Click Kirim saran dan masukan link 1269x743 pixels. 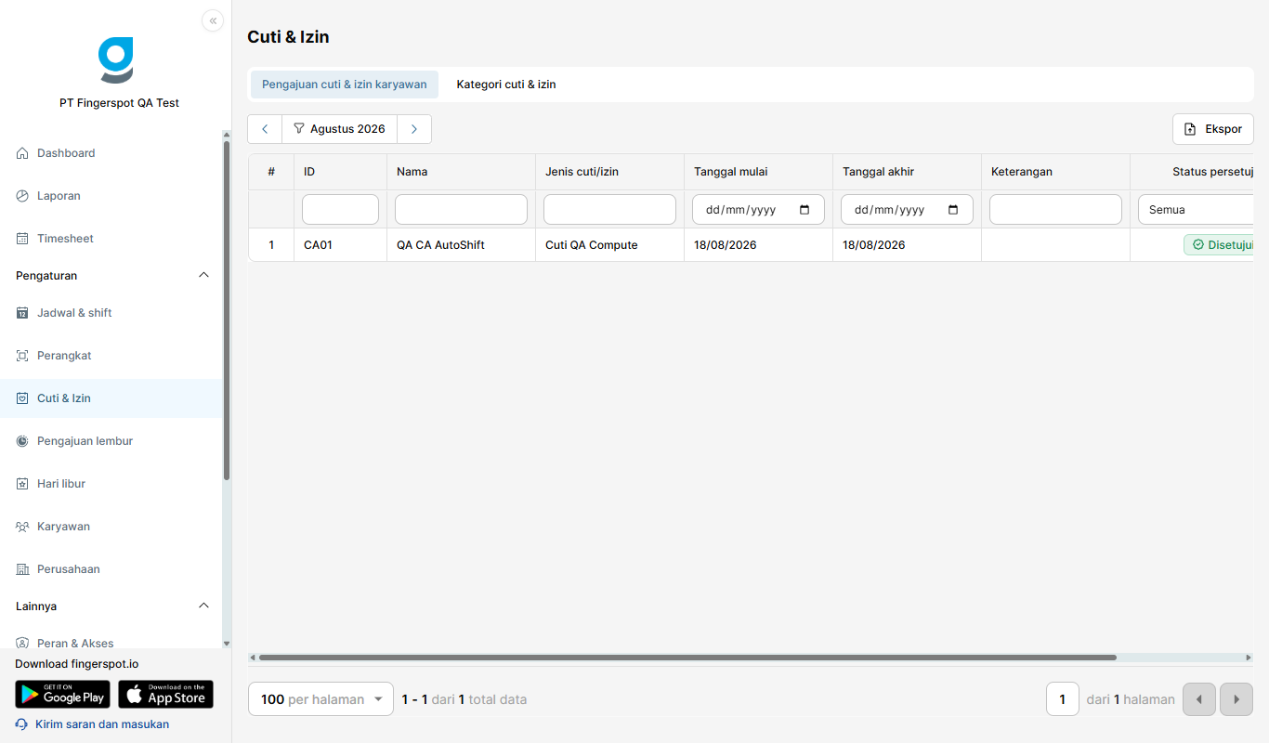pos(102,724)
